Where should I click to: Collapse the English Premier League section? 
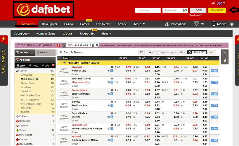coord(60,63)
